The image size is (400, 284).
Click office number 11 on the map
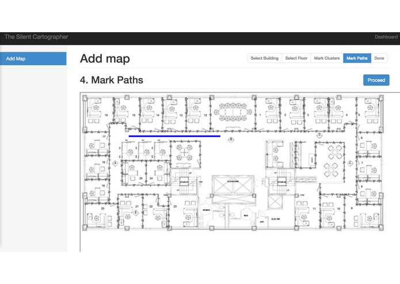pos(314,209)
